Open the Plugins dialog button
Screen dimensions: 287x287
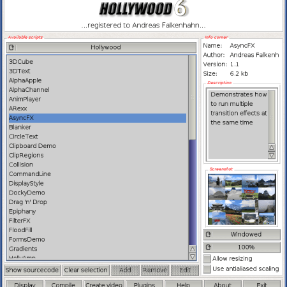(145, 284)
